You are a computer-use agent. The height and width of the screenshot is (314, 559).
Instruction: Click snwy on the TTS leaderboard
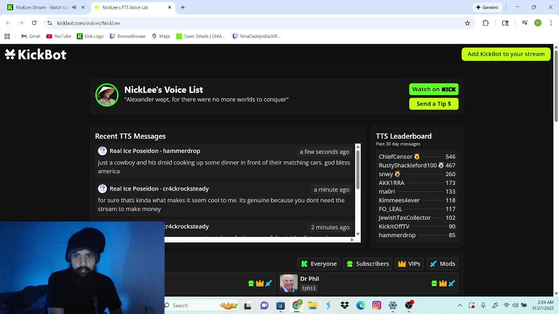[386, 174]
